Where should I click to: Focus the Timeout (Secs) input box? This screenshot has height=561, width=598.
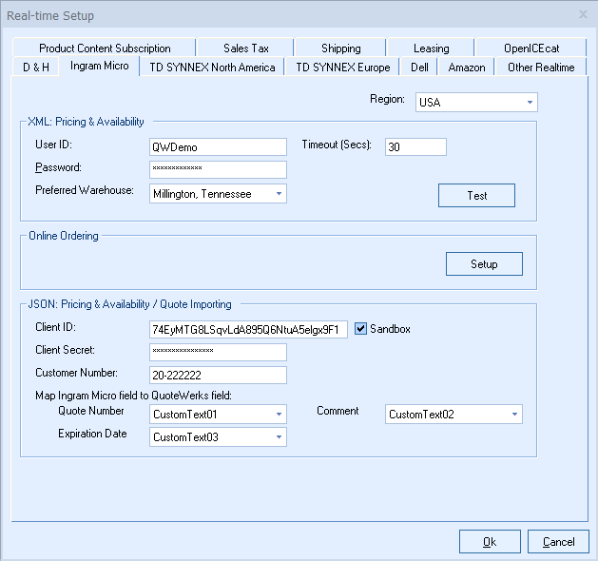pyautogui.click(x=415, y=147)
